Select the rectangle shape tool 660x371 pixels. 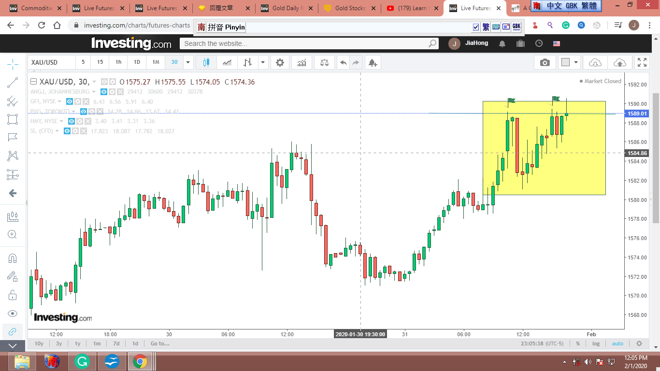(13, 119)
